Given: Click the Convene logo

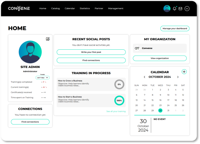Looking at the screenshot, I should coord(19,8).
